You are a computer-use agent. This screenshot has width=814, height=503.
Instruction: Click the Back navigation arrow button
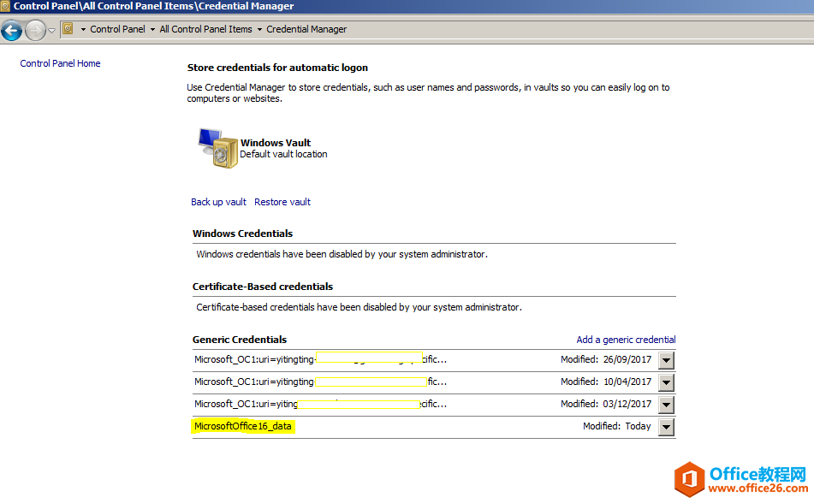pyautogui.click(x=12, y=31)
